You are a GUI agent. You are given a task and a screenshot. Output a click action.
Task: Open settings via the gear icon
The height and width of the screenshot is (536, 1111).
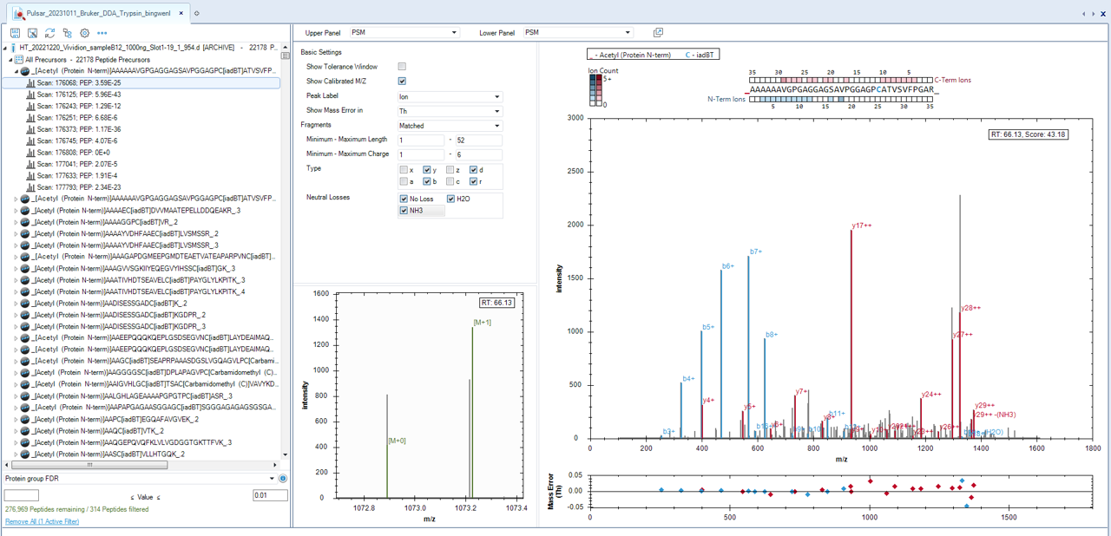click(84, 33)
